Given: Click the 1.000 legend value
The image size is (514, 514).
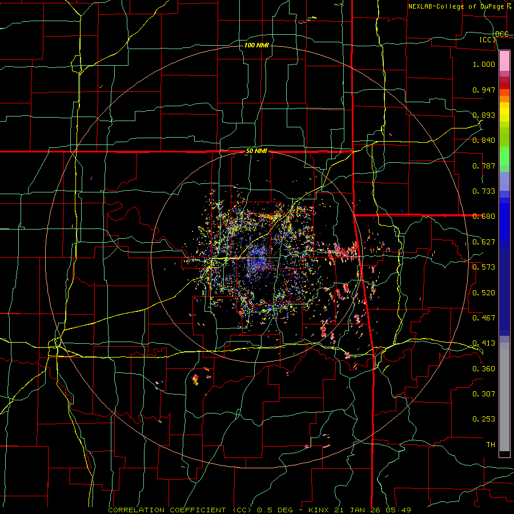Looking at the screenshot, I should click(484, 64).
